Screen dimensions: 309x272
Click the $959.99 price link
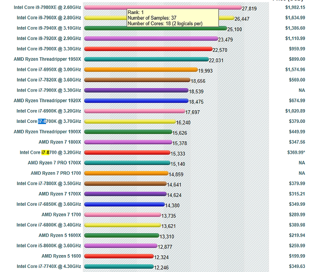297,49
